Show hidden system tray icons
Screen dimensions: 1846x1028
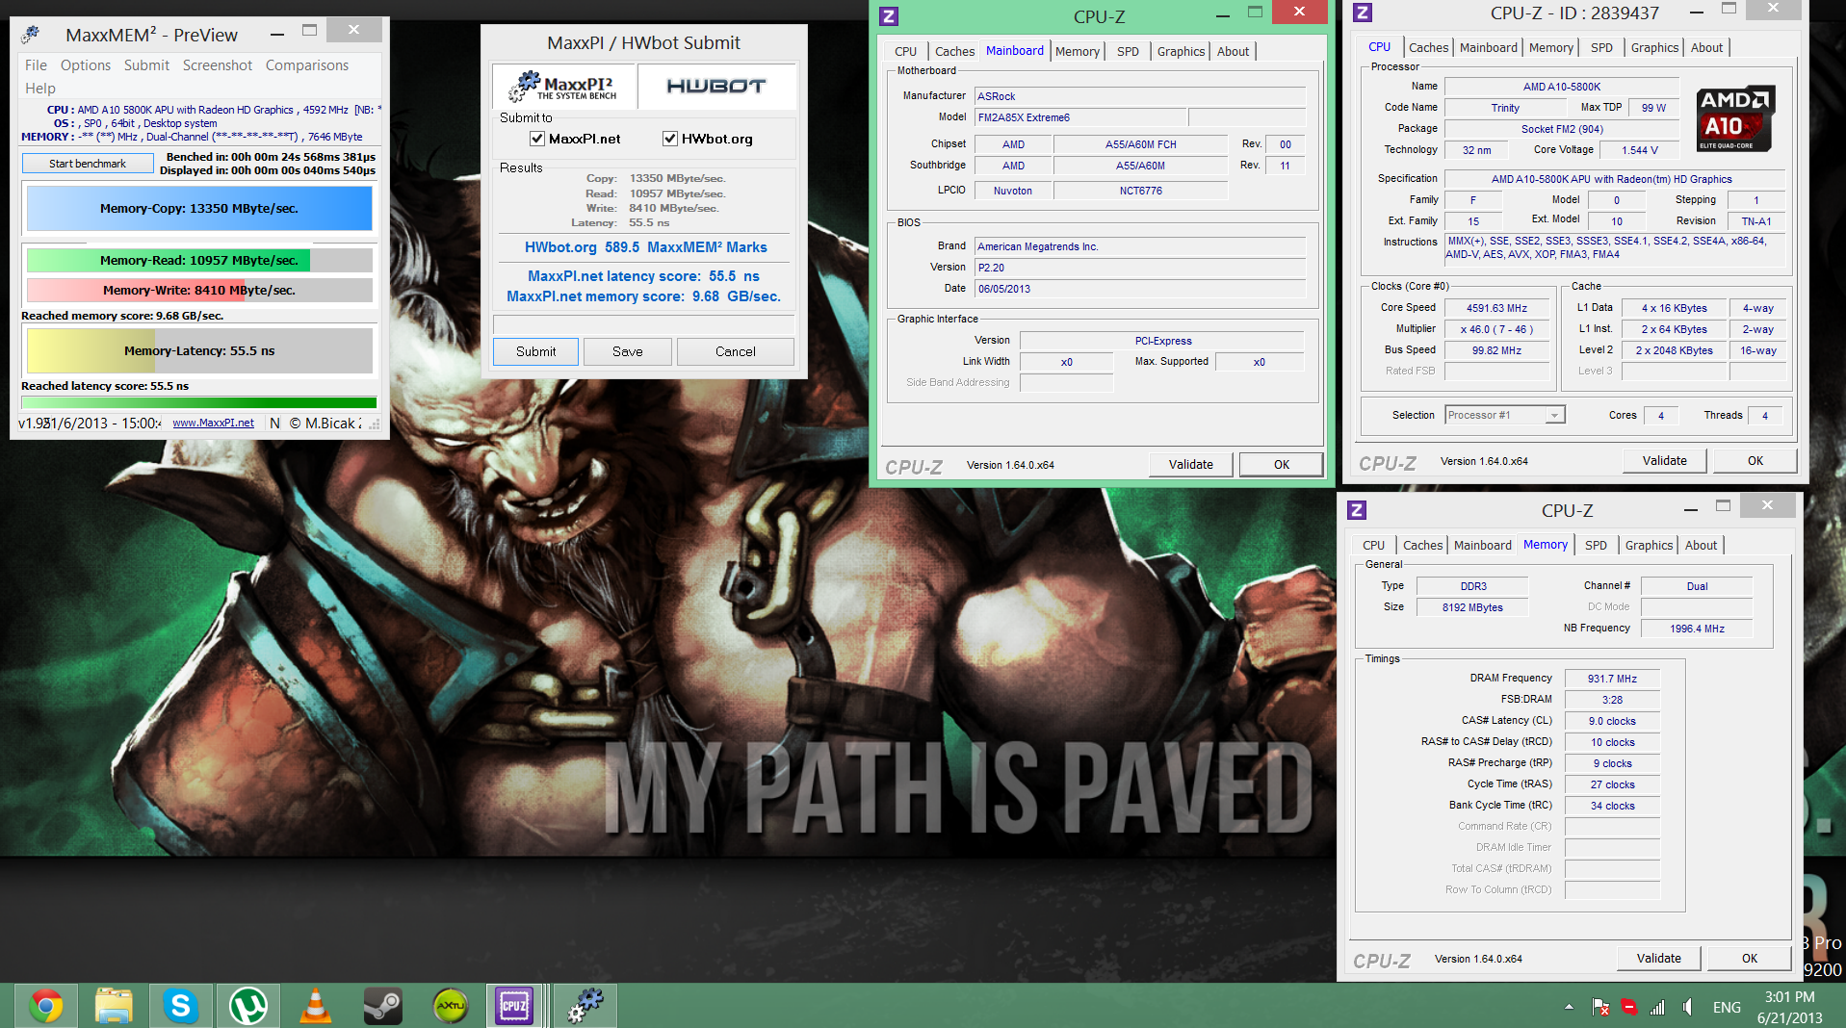pyautogui.click(x=1569, y=1007)
